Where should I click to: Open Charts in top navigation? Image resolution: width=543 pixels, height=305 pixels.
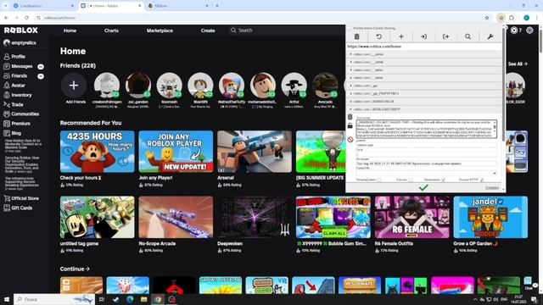(111, 30)
